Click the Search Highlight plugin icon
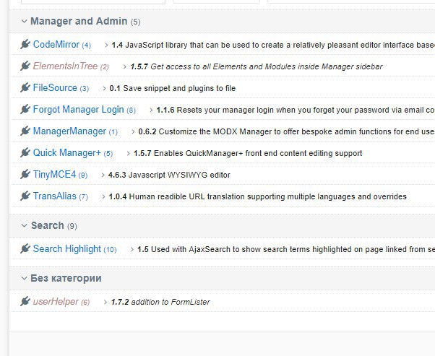This screenshot has width=435, height=356. [25, 249]
